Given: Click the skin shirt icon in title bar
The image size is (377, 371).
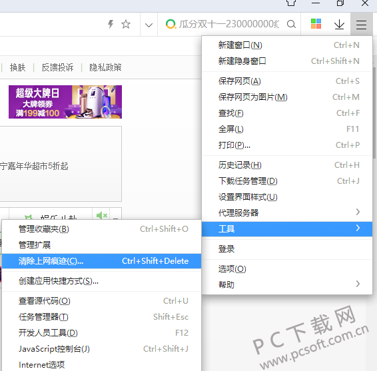Looking at the screenshot, I should coord(291,3).
